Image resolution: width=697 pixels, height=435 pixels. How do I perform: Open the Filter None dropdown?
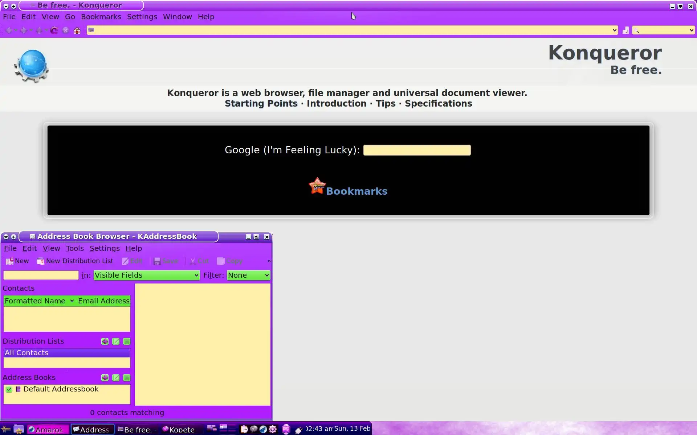pyautogui.click(x=248, y=275)
